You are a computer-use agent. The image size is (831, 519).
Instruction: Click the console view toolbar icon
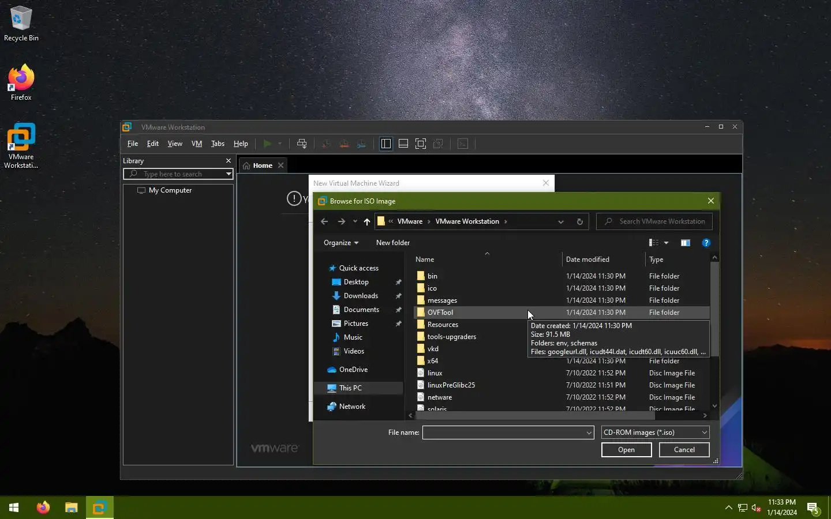463,144
